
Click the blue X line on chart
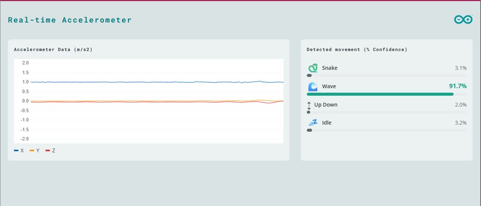(x=150, y=82)
